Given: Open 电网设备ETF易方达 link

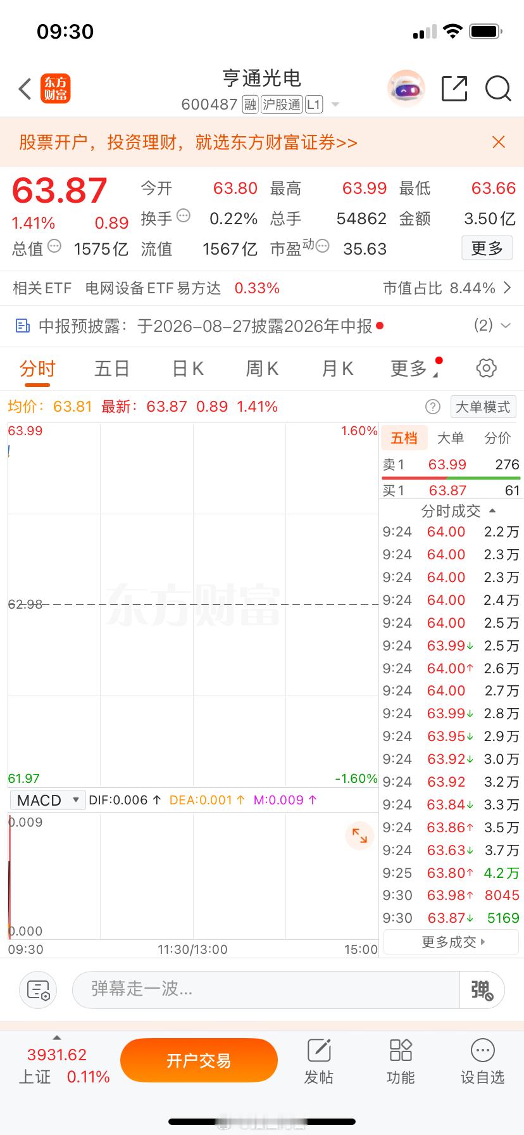Looking at the screenshot, I should tap(153, 288).
